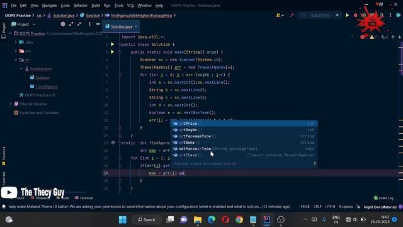Go to previous highlighted error arrow

(x=393, y=37)
